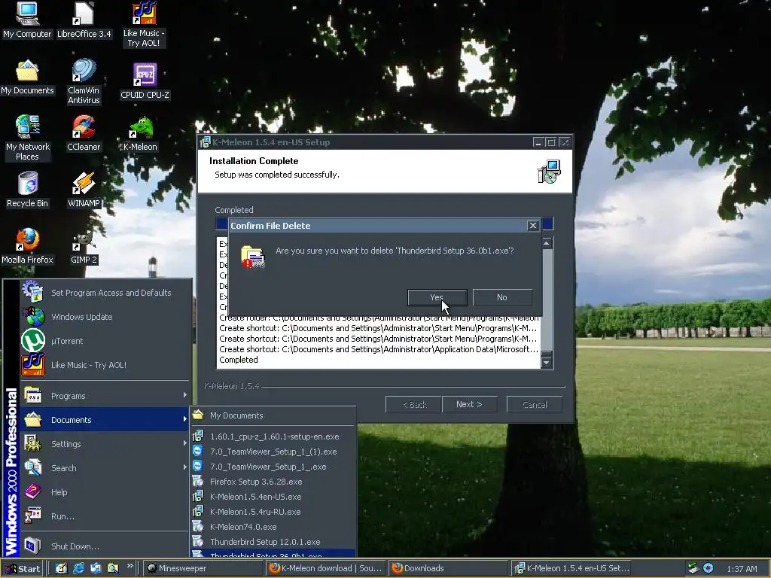Image resolution: width=771 pixels, height=578 pixels.
Task: Open recent file K-Meleon1.5.4en-US.exe
Action: [x=273, y=497]
